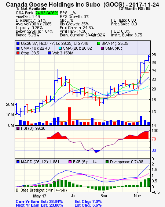Click the B: Base Breakout (Min. 4-wk) note

point(41,190)
